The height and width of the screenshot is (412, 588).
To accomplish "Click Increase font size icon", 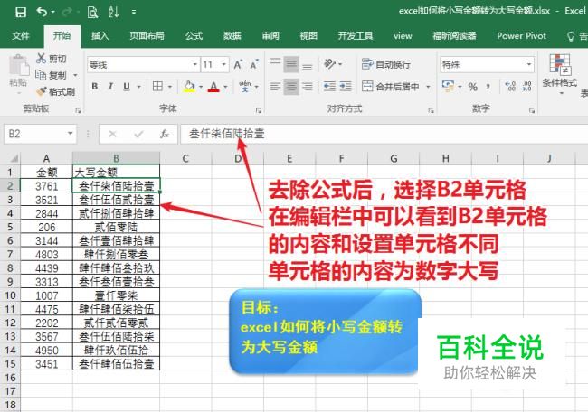I will pos(238,64).
